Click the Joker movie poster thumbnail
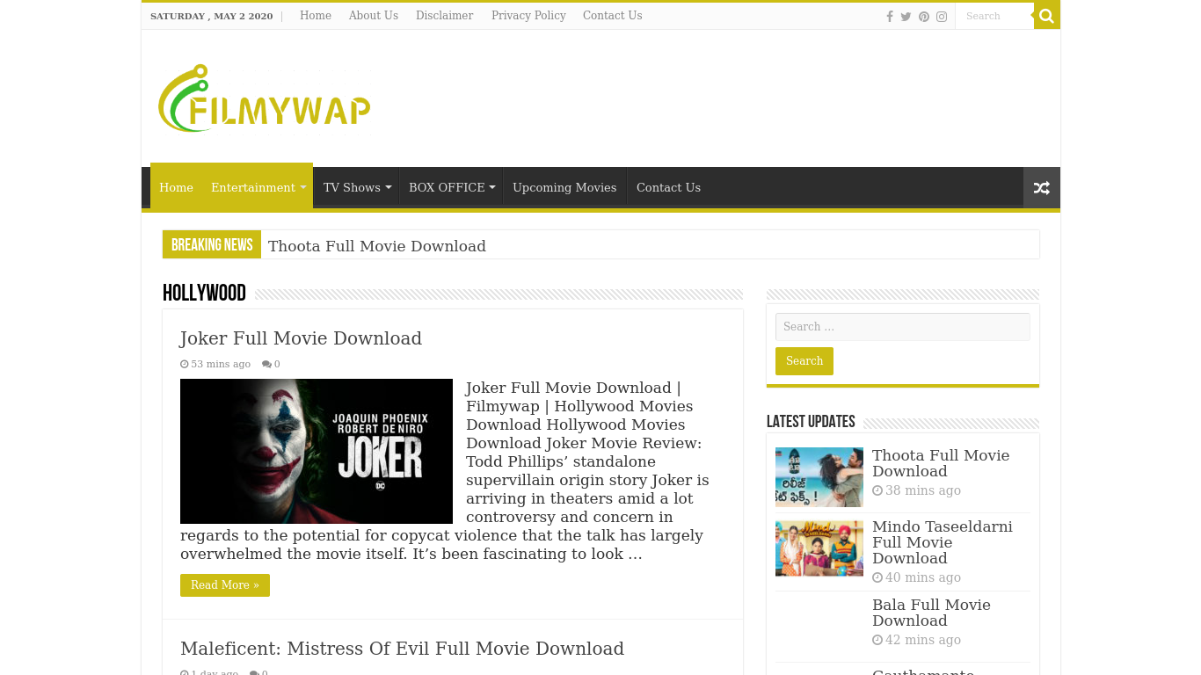This screenshot has height=675, width=1201. (x=317, y=451)
